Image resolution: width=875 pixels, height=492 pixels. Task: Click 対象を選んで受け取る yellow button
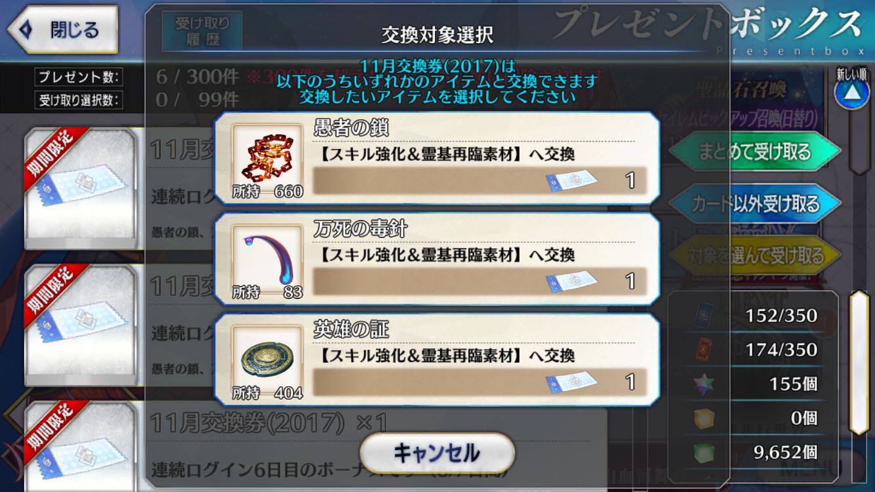point(755,255)
